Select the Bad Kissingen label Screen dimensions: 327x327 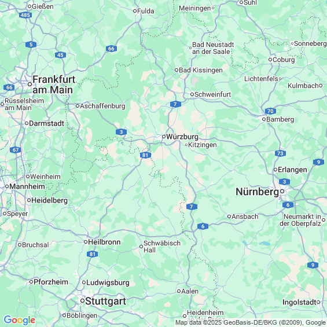coord(201,70)
